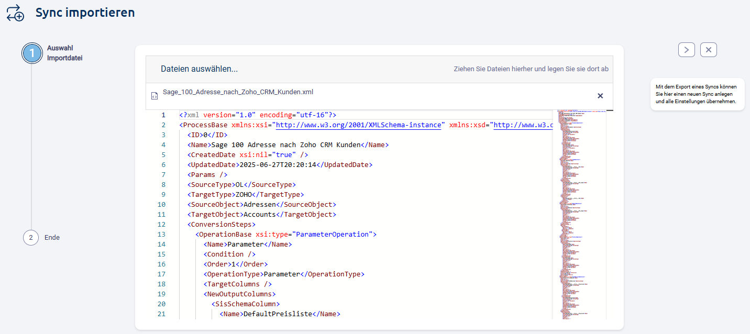Click the chevron arrow button to proceed

[x=686, y=49]
